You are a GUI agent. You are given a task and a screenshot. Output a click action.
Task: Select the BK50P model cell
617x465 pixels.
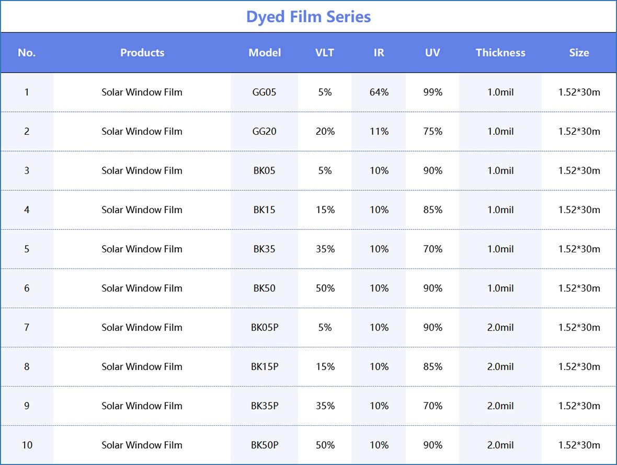pos(265,445)
